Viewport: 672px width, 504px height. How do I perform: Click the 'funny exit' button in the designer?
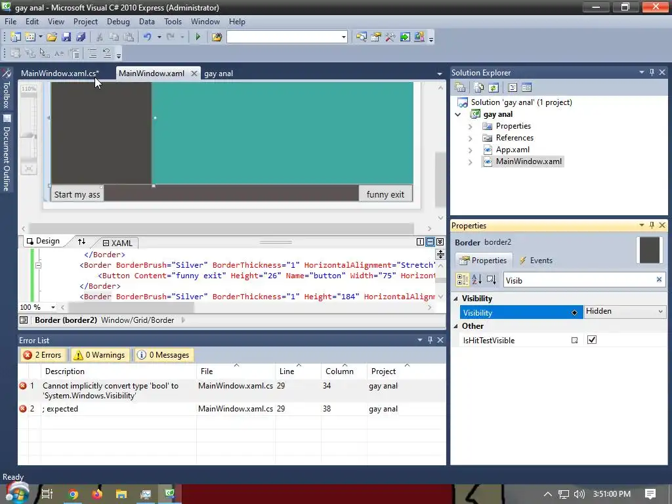(385, 194)
